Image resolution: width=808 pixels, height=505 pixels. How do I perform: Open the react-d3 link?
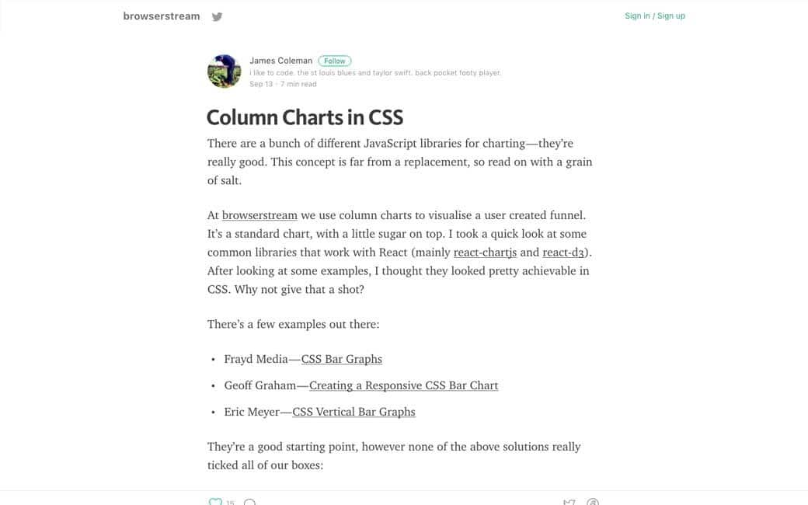tap(565, 252)
